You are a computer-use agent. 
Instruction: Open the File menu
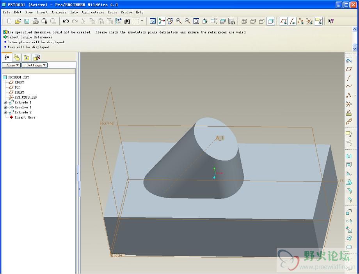(6, 12)
